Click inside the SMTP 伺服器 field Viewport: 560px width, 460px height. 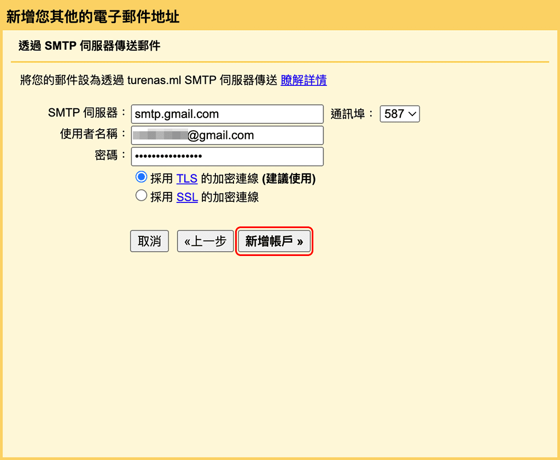tap(227, 114)
